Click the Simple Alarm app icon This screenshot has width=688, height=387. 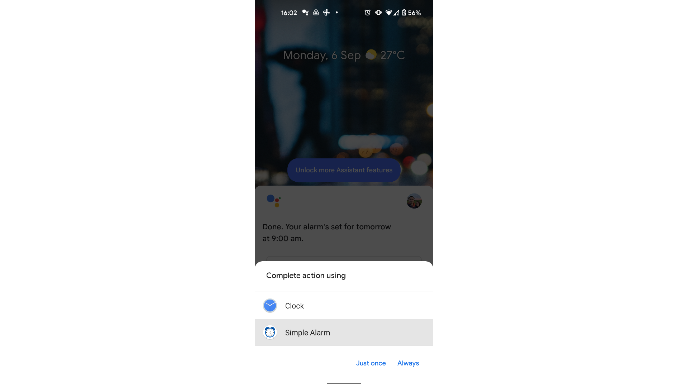[269, 332]
